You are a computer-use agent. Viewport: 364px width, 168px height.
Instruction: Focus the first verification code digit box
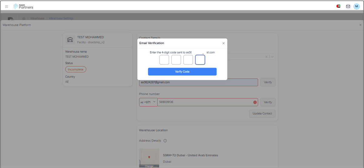click(x=164, y=60)
